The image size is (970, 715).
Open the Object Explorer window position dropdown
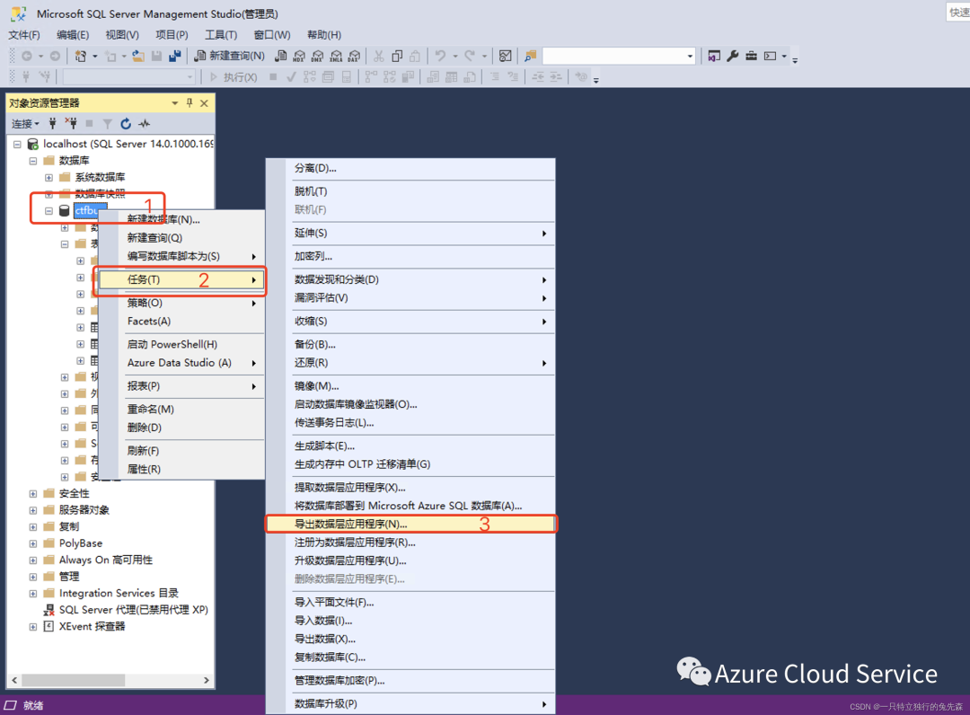pyautogui.click(x=175, y=103)
